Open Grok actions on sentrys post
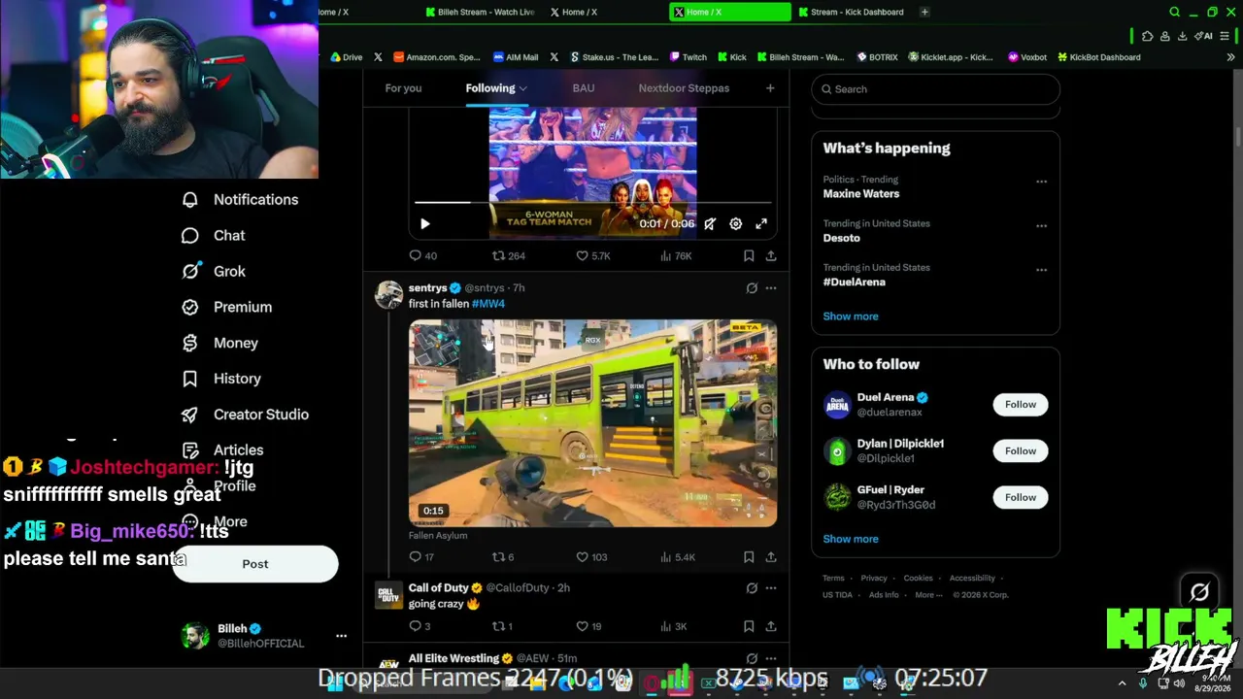The height and width of the screenshot is (699, 1243). point(752,288)
